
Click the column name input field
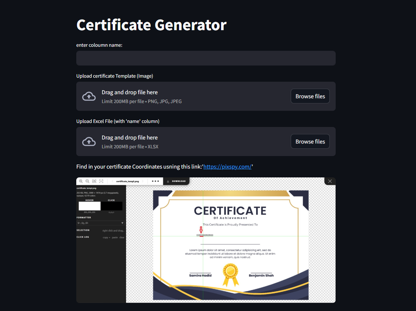point(206,58)
